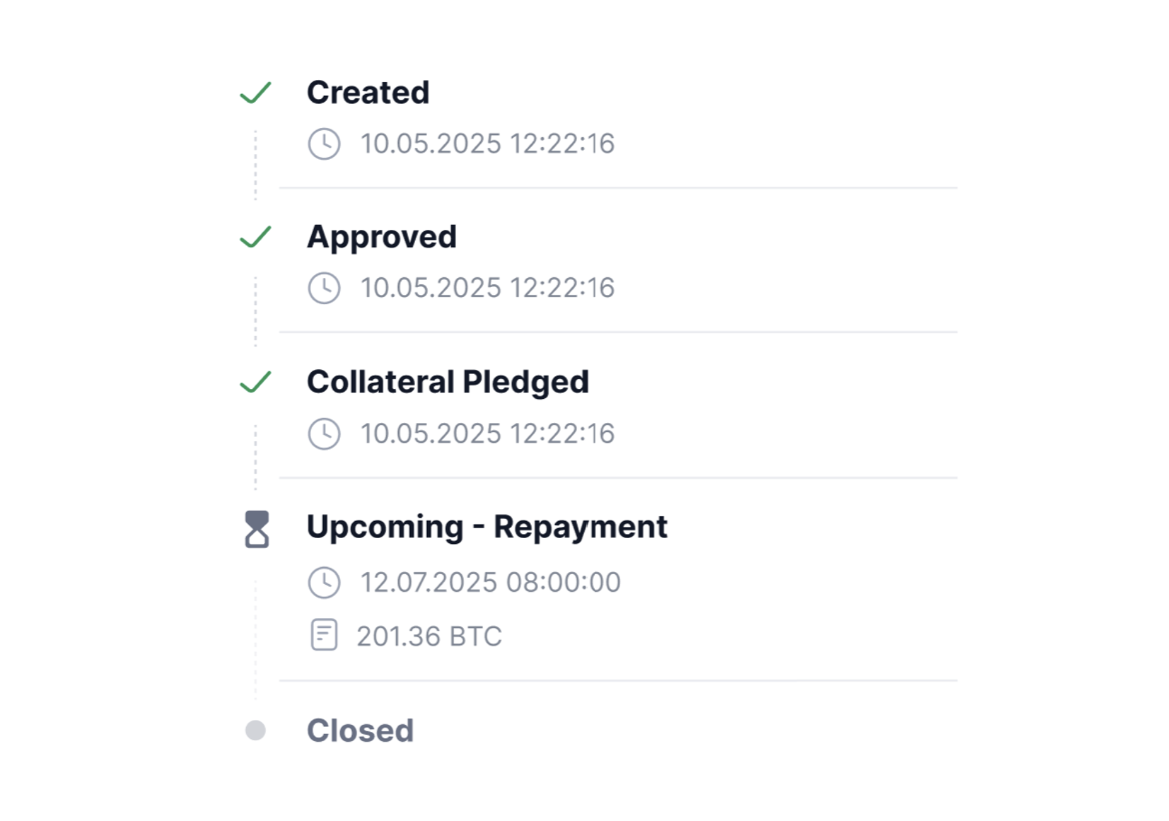The image size is (1169, 821).
Task: Click the clock icon under Approved
Action: pos(324,289)
